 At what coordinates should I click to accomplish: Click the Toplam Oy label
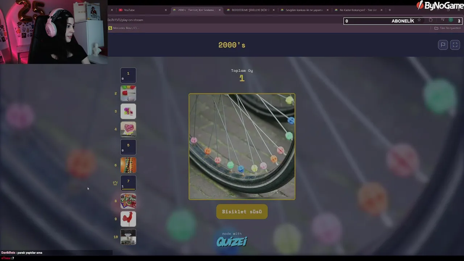tap(242, 71)
